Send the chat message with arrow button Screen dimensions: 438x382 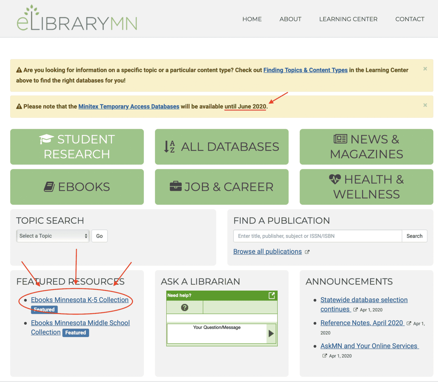click(x=271, y=333)
